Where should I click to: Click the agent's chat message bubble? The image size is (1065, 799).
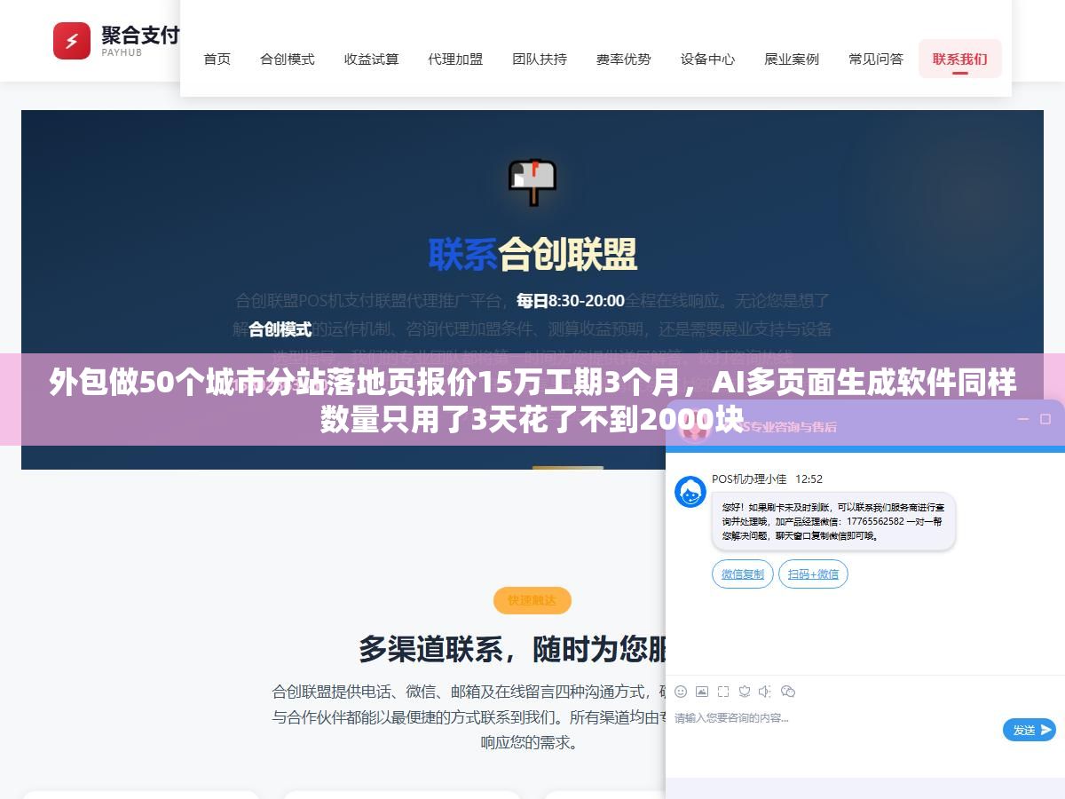(833, 521)
